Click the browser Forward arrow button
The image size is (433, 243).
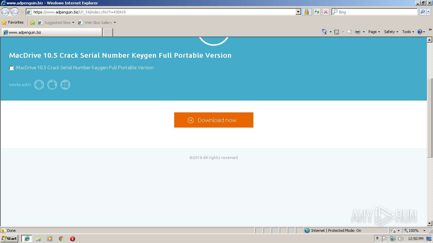pos(15,12)
